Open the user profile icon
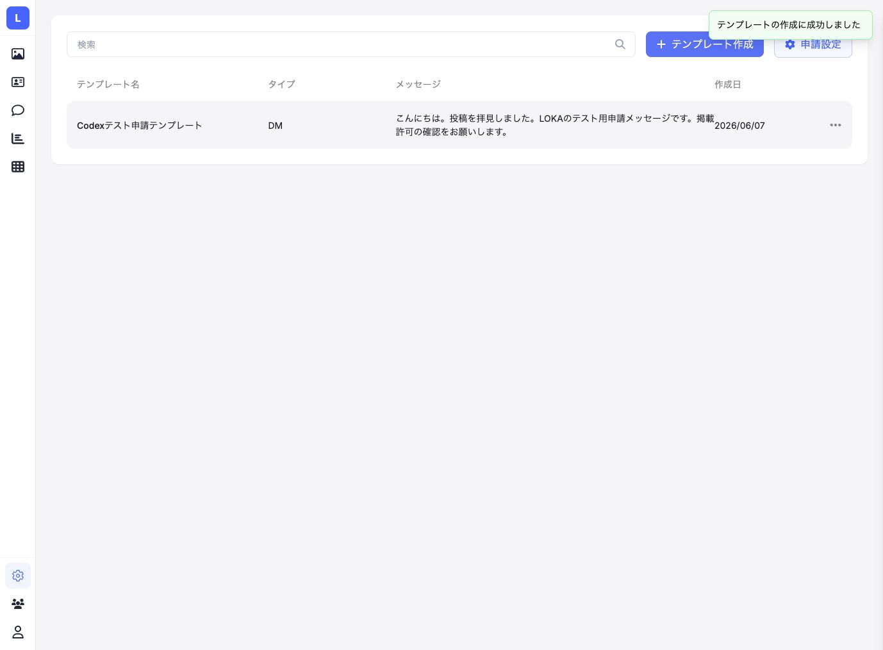Viewport: 883px width, 650px height. 18,632
